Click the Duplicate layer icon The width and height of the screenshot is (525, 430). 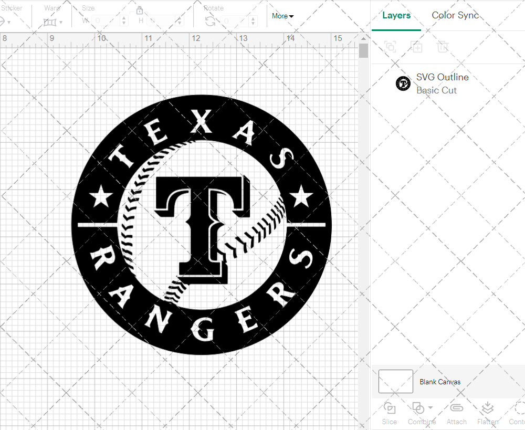(416, 47)
